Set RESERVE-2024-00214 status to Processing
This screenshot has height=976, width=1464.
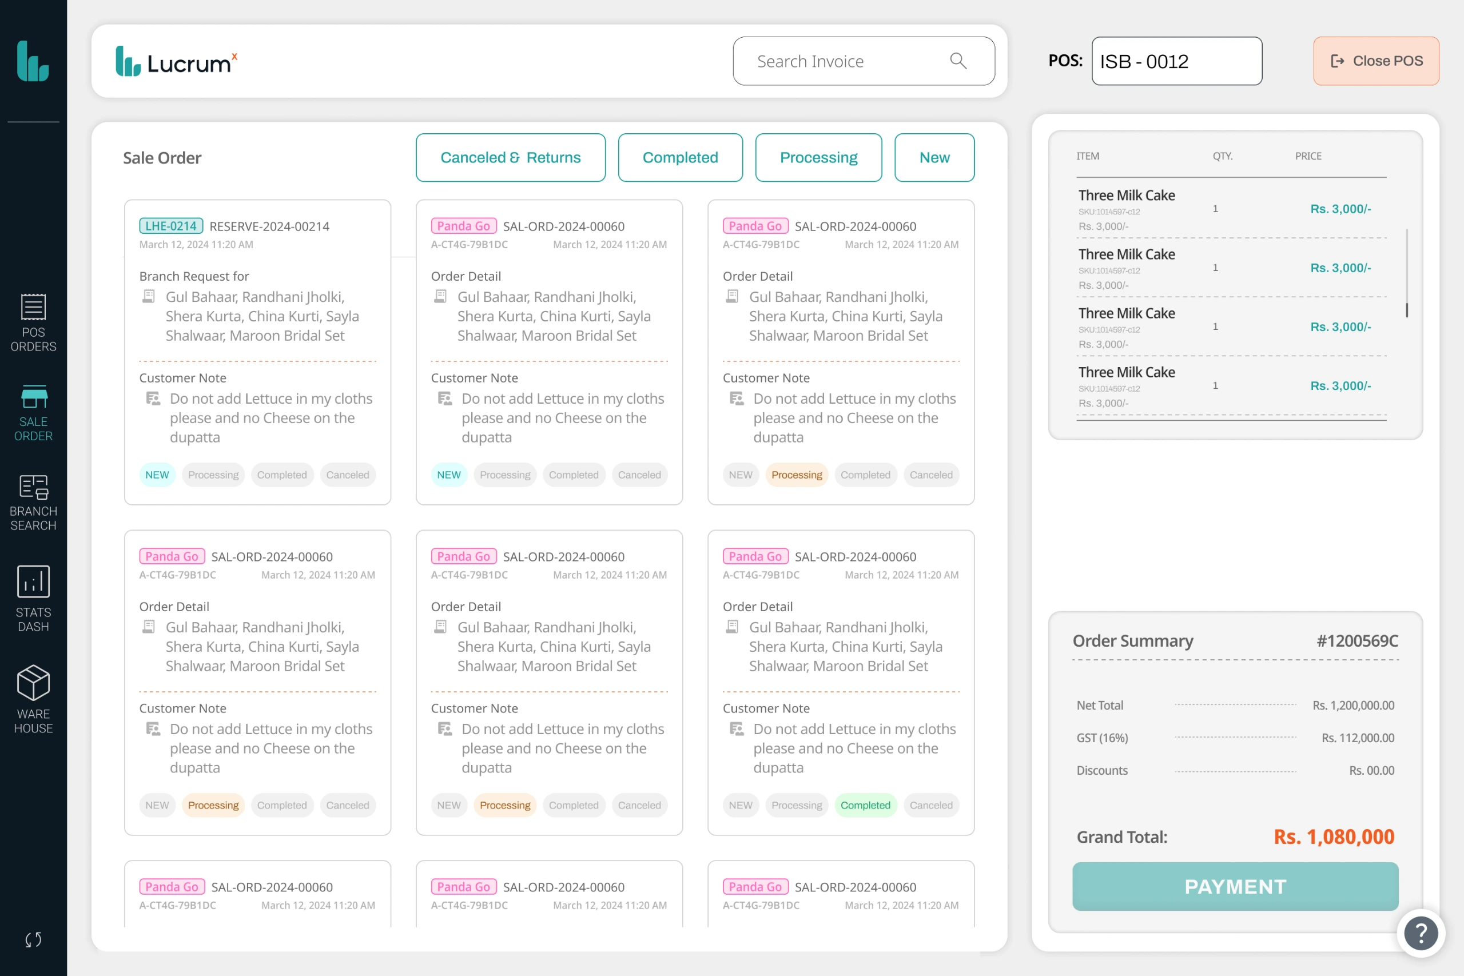213,475
